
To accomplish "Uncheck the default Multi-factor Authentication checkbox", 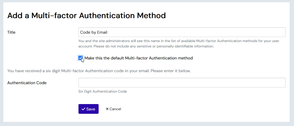I will 81,58.
